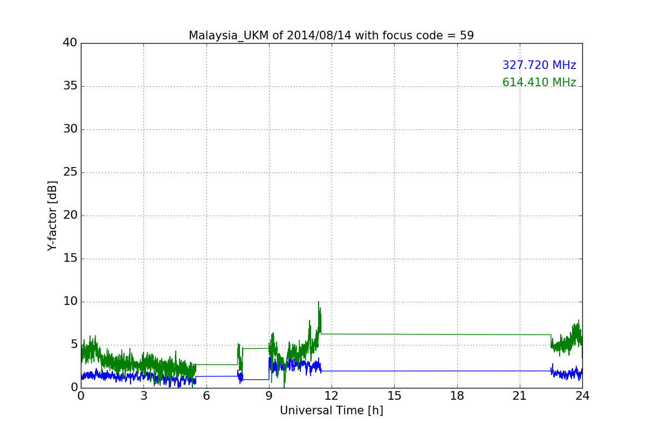The height and width of the screenshot is (431, 647).
Task: Click the y-axis tick label 20
Action: 70,215
